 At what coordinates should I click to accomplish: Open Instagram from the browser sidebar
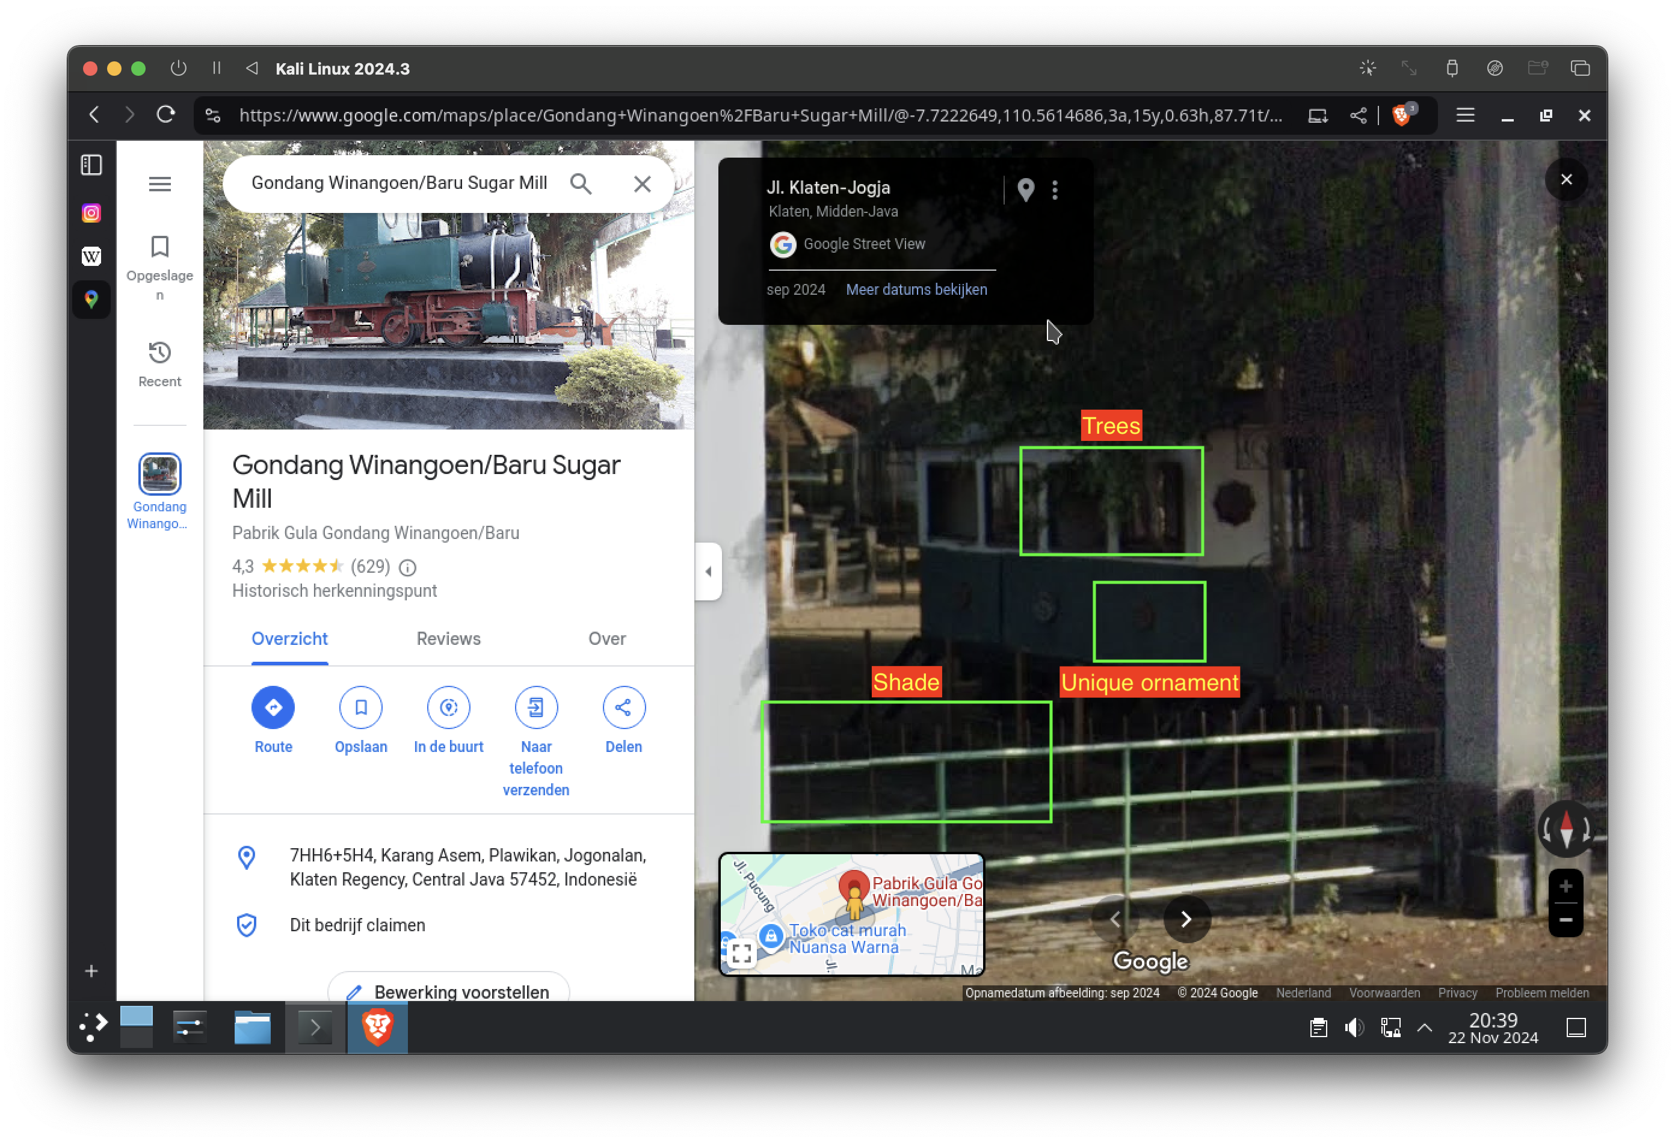click(x=91, y=214)
